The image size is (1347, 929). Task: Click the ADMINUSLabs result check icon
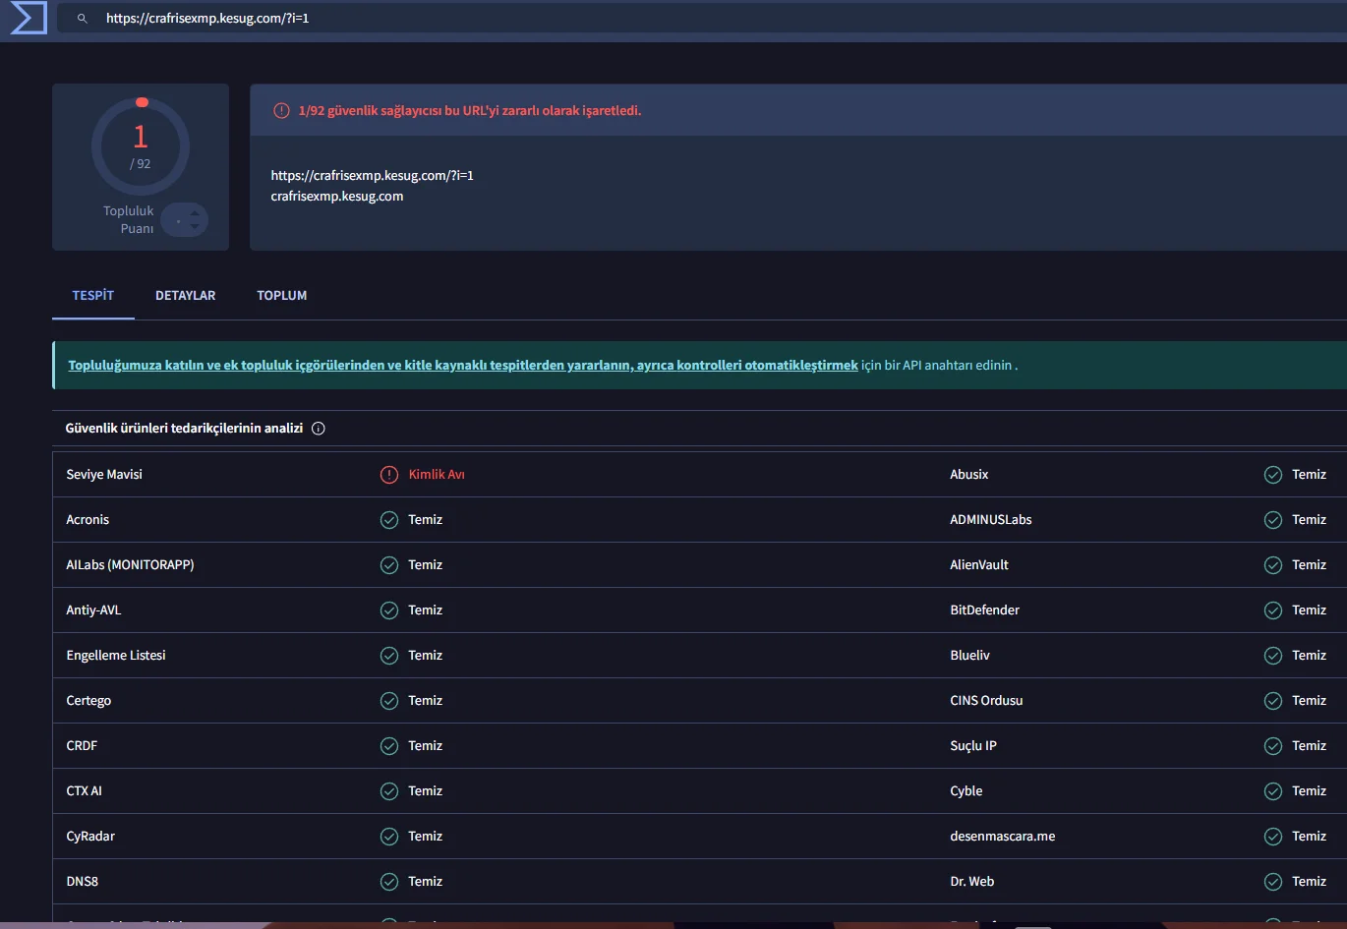coord(1273,520)
